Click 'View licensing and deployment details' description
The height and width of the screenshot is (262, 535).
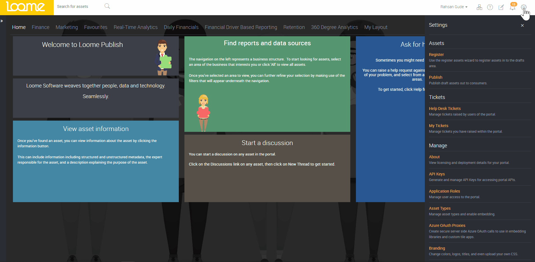(469, 163)
